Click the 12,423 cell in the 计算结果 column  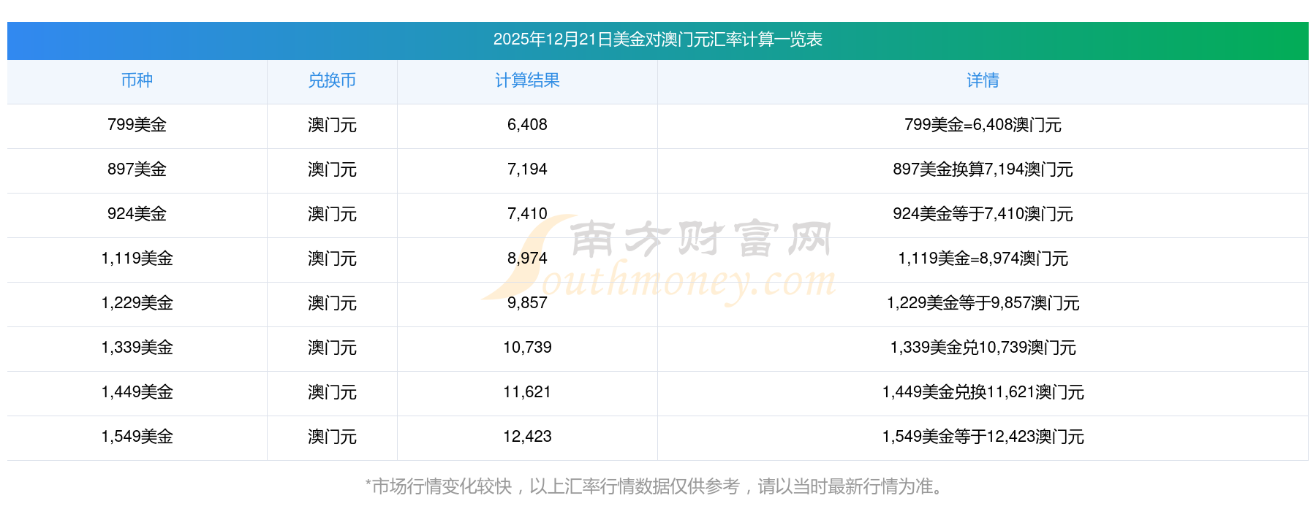pyautogui.click(x=527, y=437)
